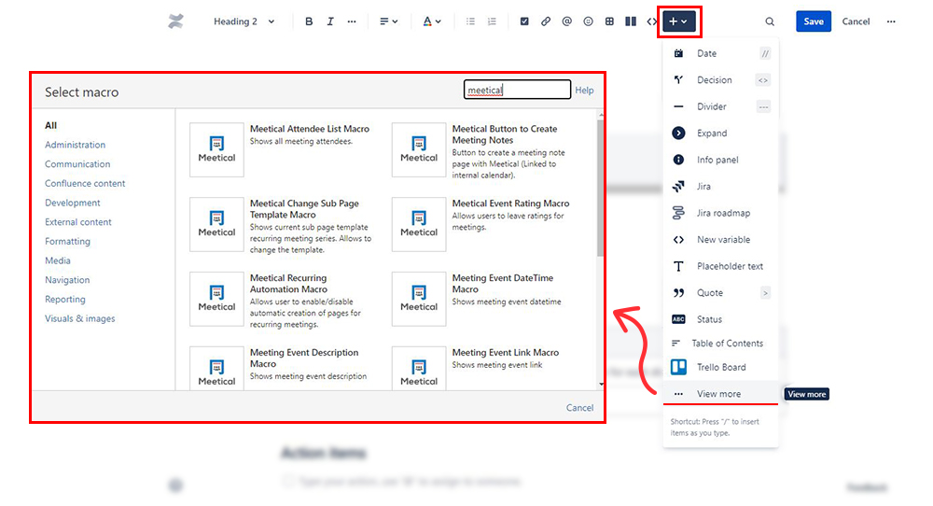Viewport: 933px width, 506px height.
Task: Select the Navigation macro category
Action: click(x=67, y=280)
